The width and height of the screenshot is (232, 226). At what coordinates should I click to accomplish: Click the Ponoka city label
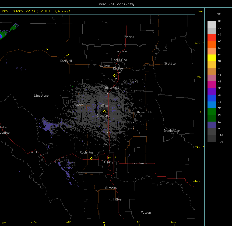129,37
